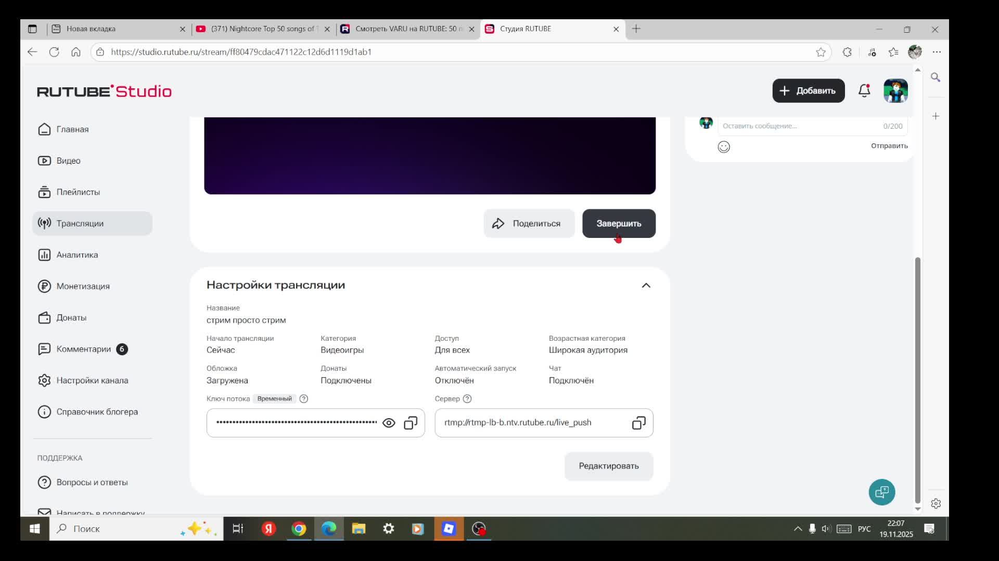This screenshot has width=999, height=561.
Task: Collapse Настройки трансляции section
Action: coord(646,285)
